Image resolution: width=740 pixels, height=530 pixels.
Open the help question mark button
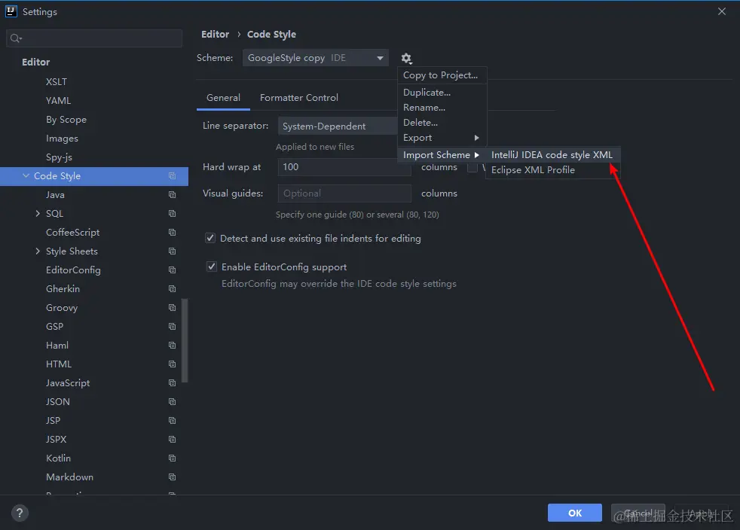pyautogui.click(x=20, y=513)
